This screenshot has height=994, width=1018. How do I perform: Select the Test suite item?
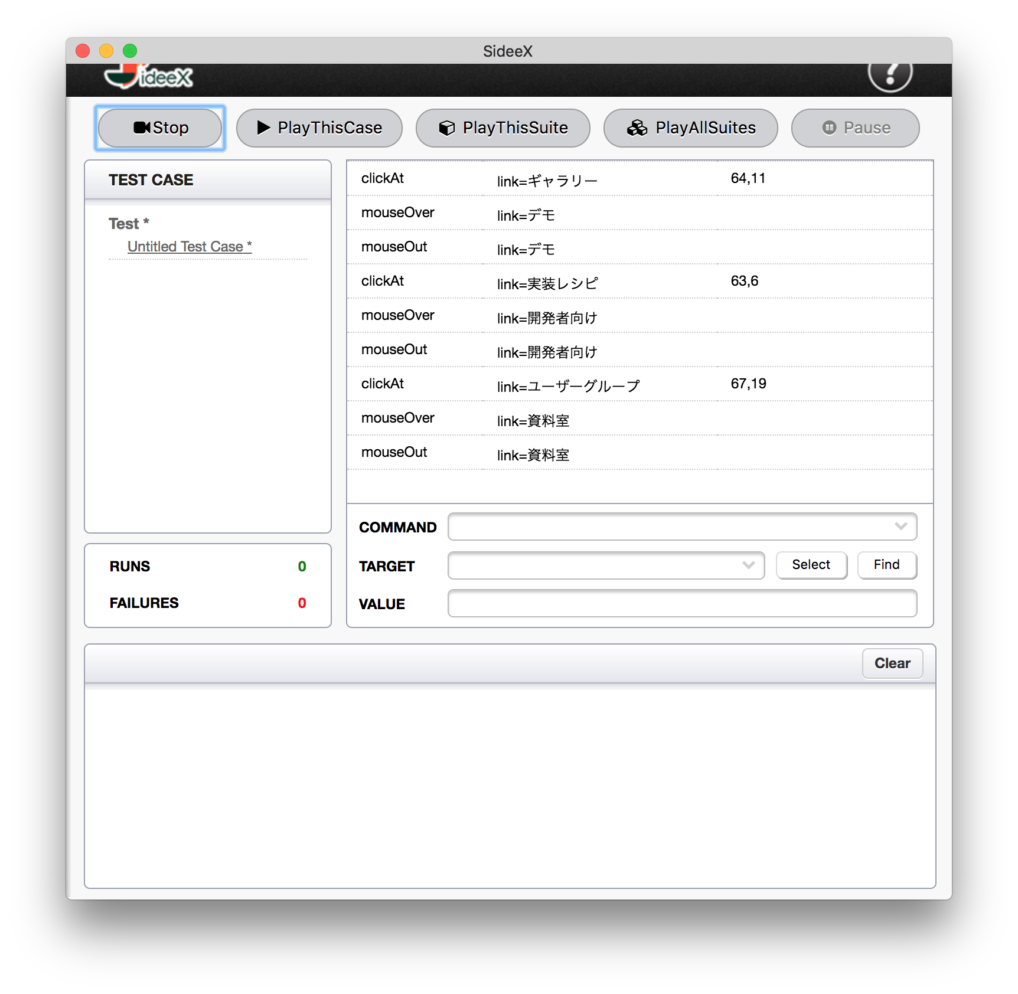tap(128, 224)
